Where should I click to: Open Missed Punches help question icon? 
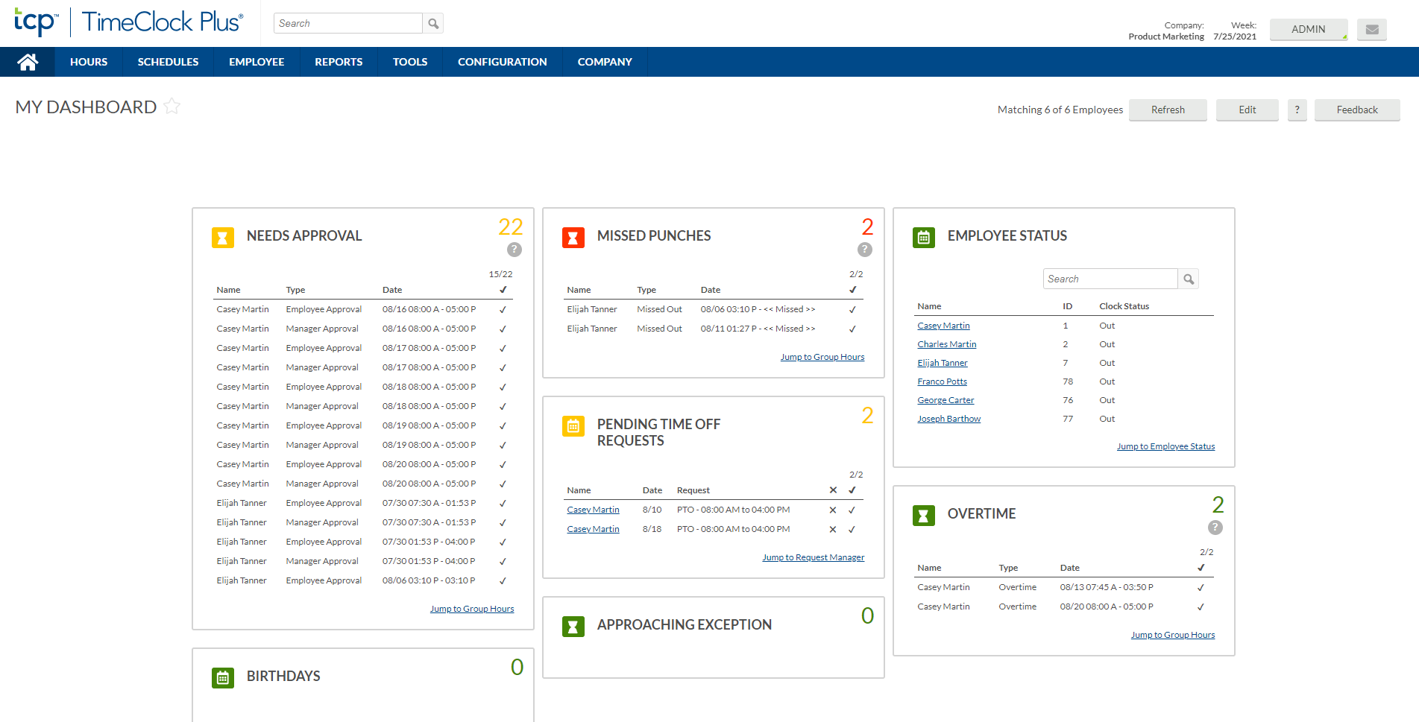[865, 250]
